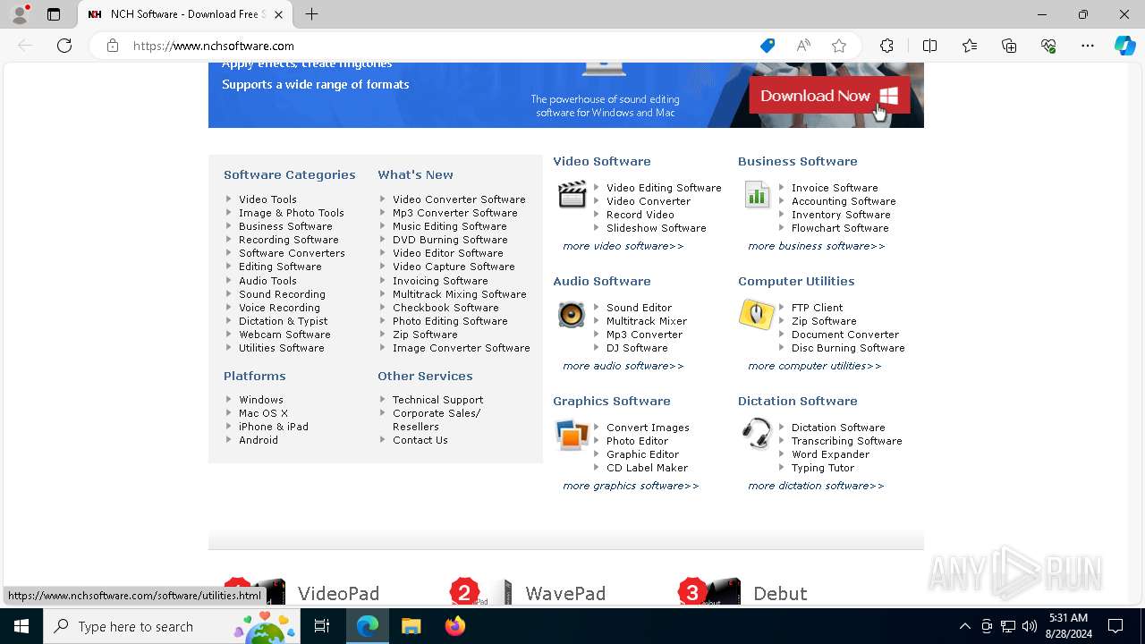This screenshot has width=1145, height=644.
Task: Open the browser profile icon
Action: coord(20,14)
